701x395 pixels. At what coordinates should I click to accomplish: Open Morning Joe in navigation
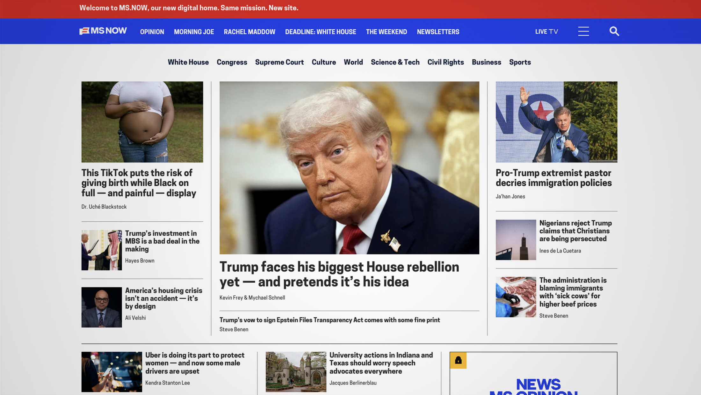[x=194, y=32]
